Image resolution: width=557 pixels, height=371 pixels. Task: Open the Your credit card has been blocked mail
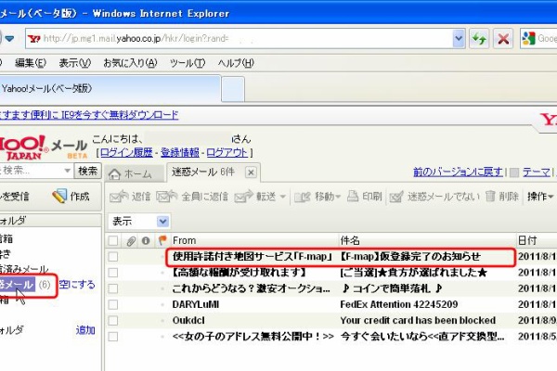tap(418, 320)
